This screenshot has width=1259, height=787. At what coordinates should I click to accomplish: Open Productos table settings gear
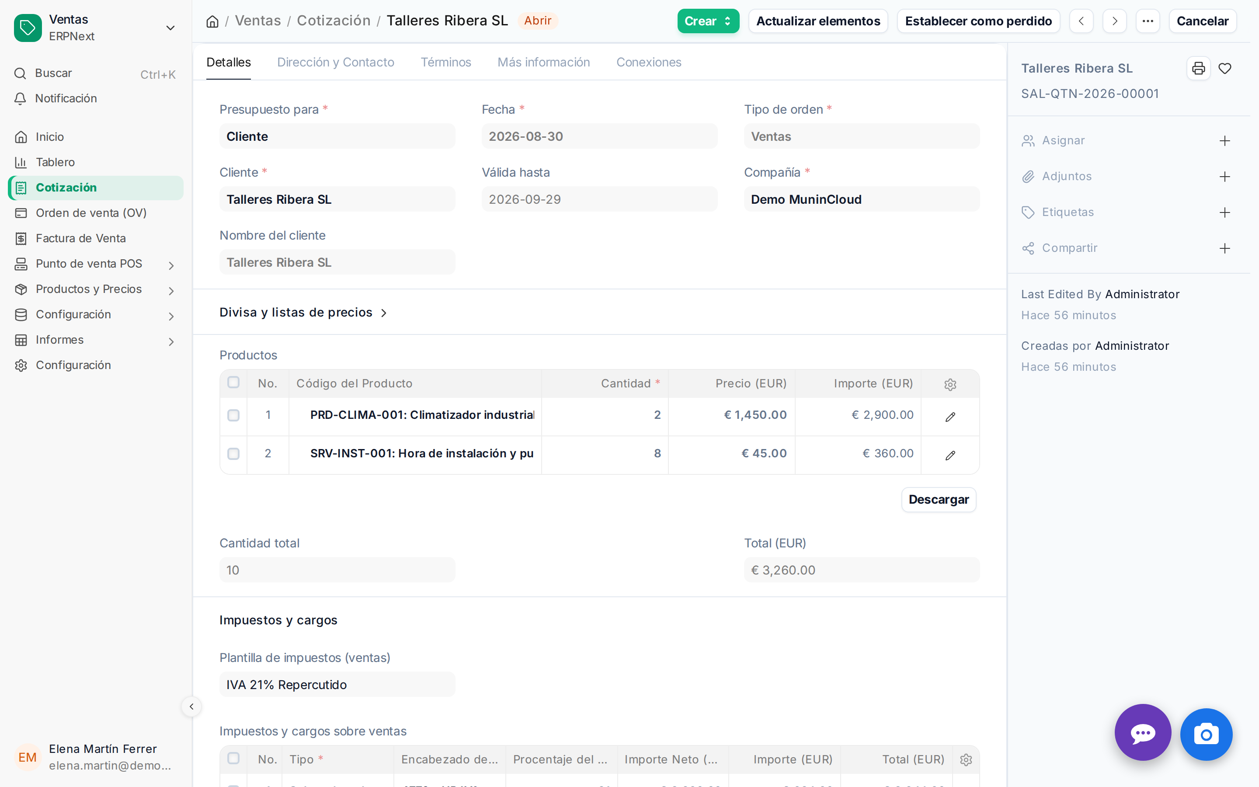pos(950,384)
